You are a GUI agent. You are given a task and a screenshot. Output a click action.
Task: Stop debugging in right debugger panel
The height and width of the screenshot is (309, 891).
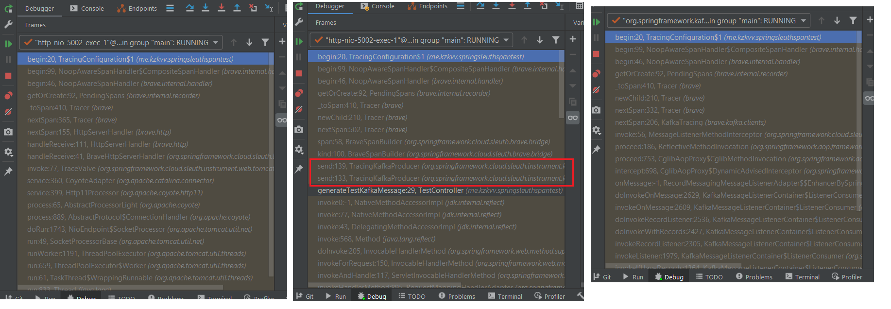(596, 54)
